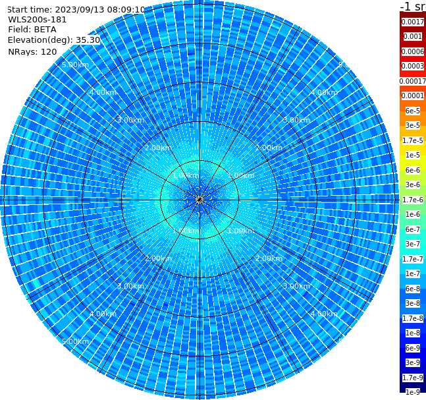Pick the 2.00km ring label in lower-right quadrant

[x=269, y=258]
